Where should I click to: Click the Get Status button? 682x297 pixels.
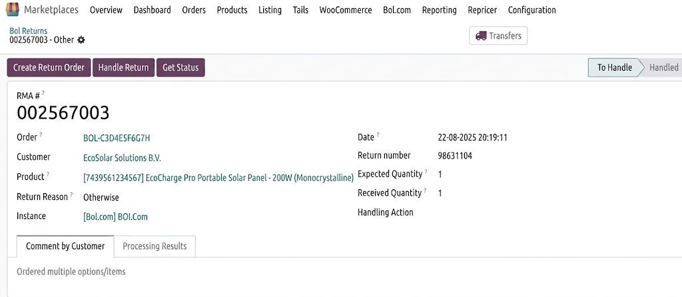point(180,67)
